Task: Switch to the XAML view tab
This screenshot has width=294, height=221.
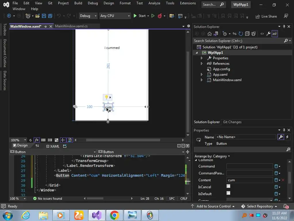Action: pyautogui.click(x=53, y=146)
